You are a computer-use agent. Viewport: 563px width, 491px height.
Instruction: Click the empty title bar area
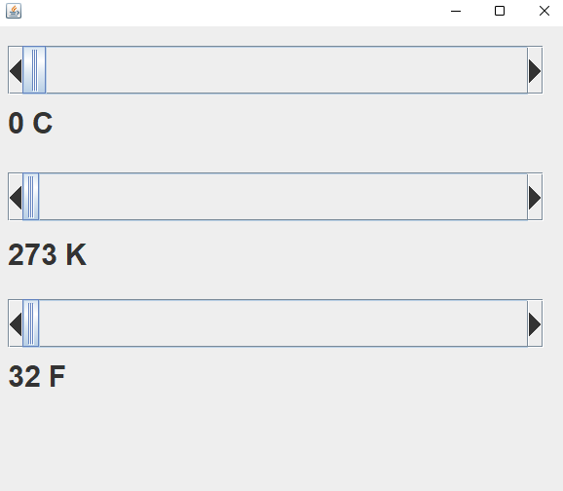(230, 11)
